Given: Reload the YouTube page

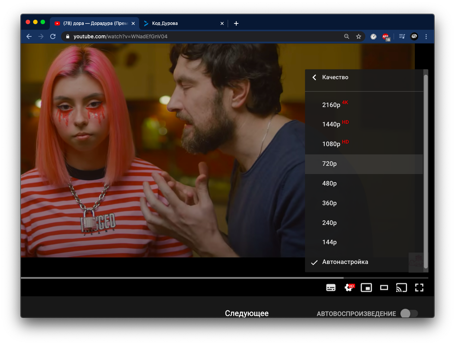Looking at the screenshot, I should [53, 36].
